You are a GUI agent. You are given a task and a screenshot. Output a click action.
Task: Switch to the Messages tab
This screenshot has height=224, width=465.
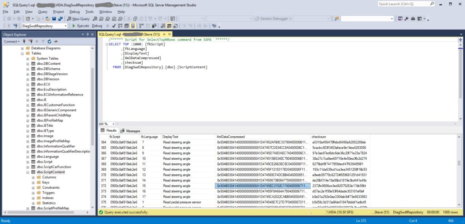130,131
